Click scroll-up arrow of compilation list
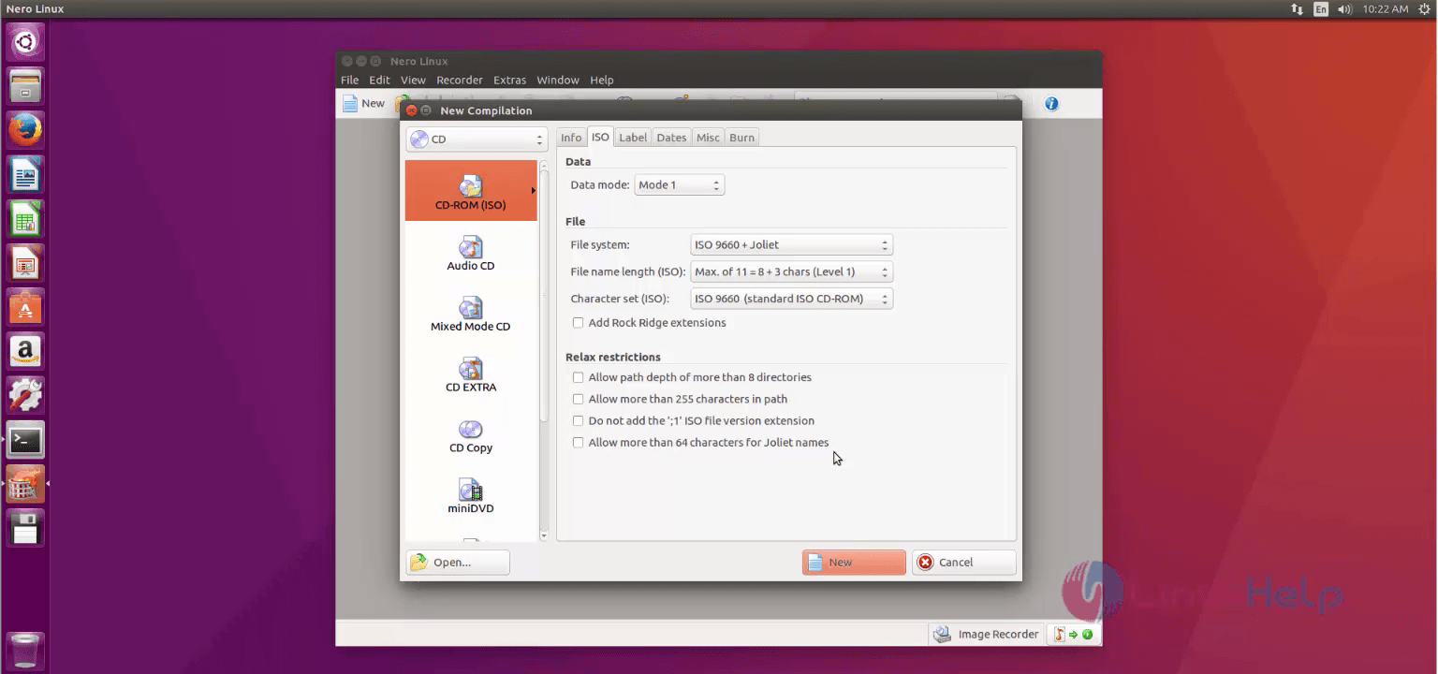 pyautogui.click(x=544, y=165)
